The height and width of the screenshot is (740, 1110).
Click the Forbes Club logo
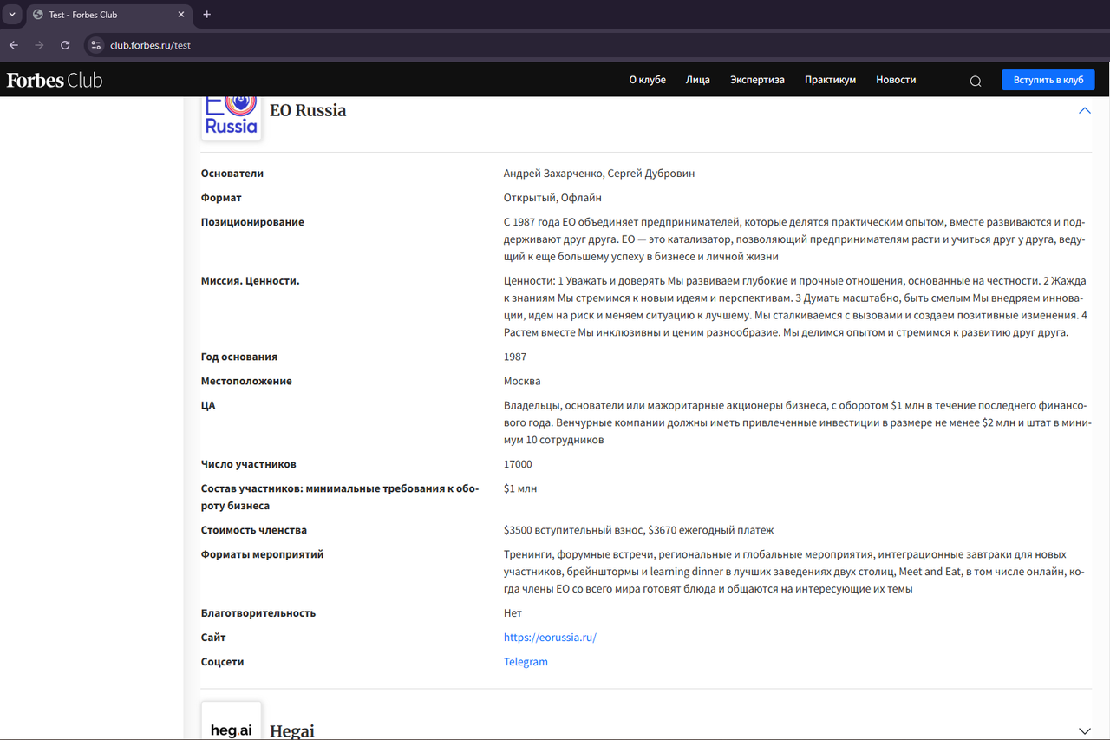pyautogui.click(x=55, y=80)
